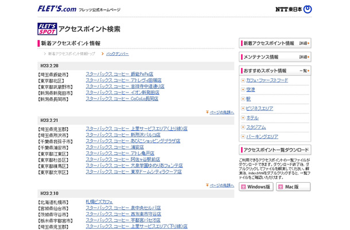Click the NTT East Japan logo
The width and height of the screenshot is (350, 230).
tap(293, 9)
